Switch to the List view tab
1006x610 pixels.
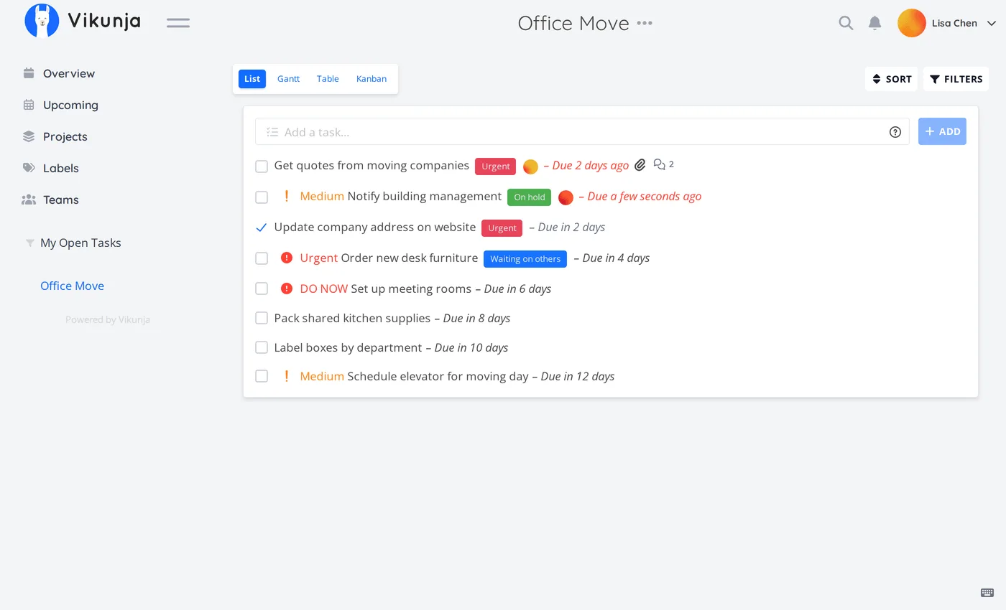coord(252,79)
